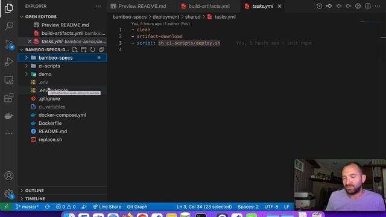Change end of line sequence LF
Viewport: 386px width, 217px height.
(286, 207)
